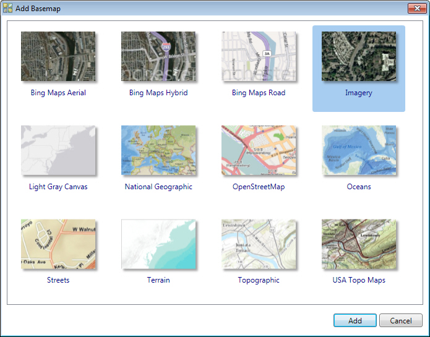430x337 pixels.
Task: Click the Bing Maps Hybrid label
Action: (158, 93)
